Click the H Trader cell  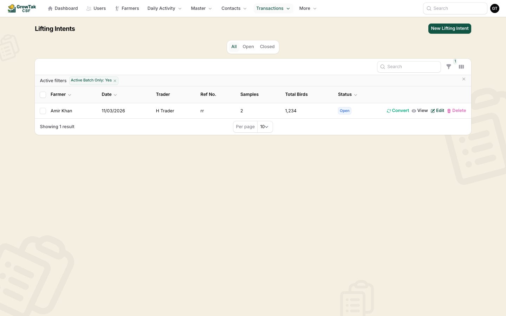point(165,111)
